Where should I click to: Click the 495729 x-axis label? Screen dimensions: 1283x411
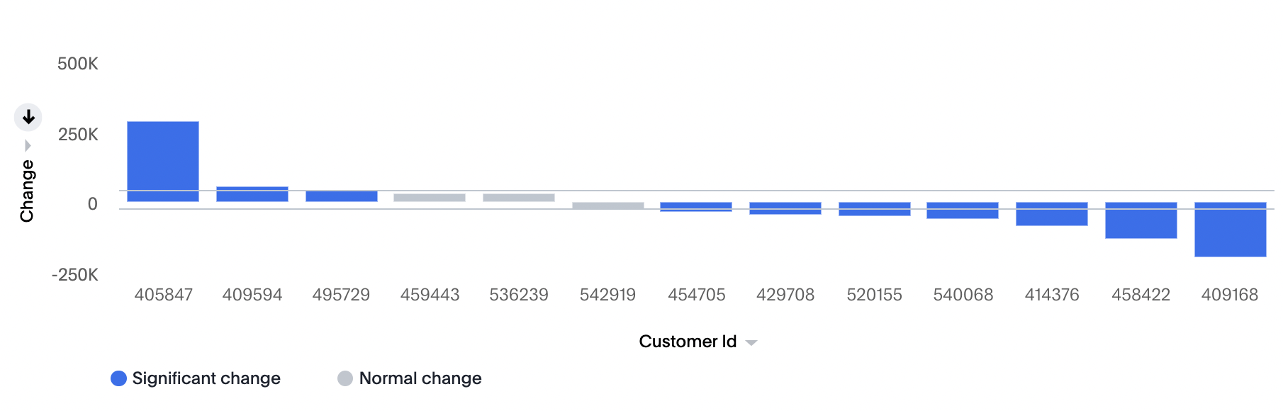pos(341,295)
